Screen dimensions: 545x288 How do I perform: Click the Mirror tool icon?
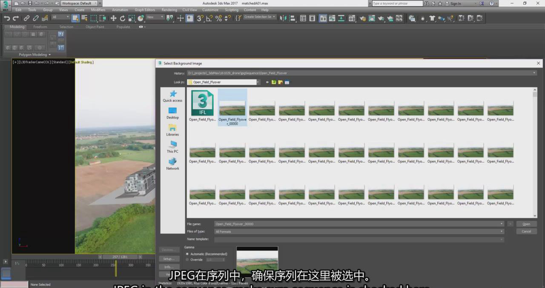[x=283, y=18]
